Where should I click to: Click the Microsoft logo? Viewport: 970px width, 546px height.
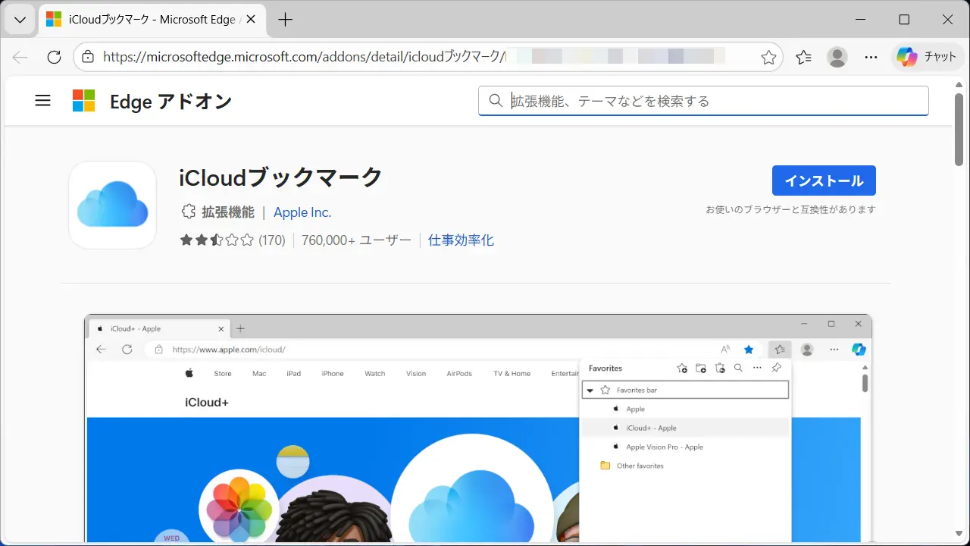tap(83, 101)
